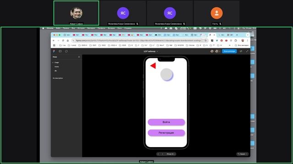
Task: Go back in Chrome browser
Action: pos(54,41)
